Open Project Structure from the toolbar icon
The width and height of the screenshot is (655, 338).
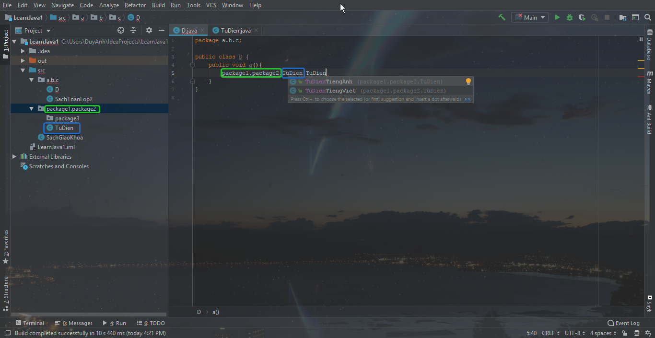[622, 17]
